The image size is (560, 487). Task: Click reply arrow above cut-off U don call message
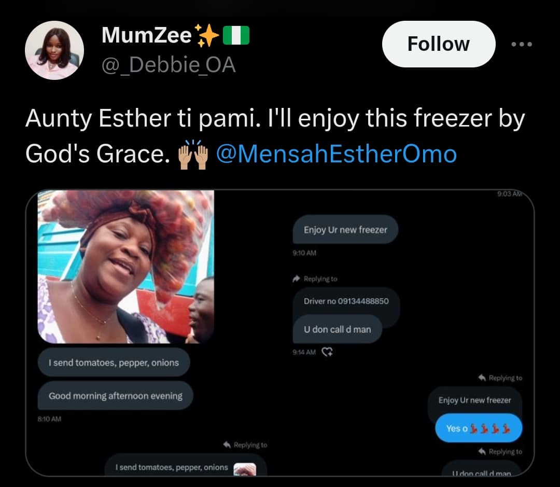pos(482,451)
